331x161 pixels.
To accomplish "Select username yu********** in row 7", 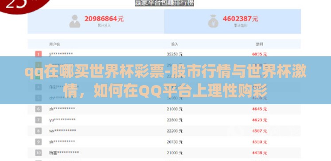I will tap(62, 120).
